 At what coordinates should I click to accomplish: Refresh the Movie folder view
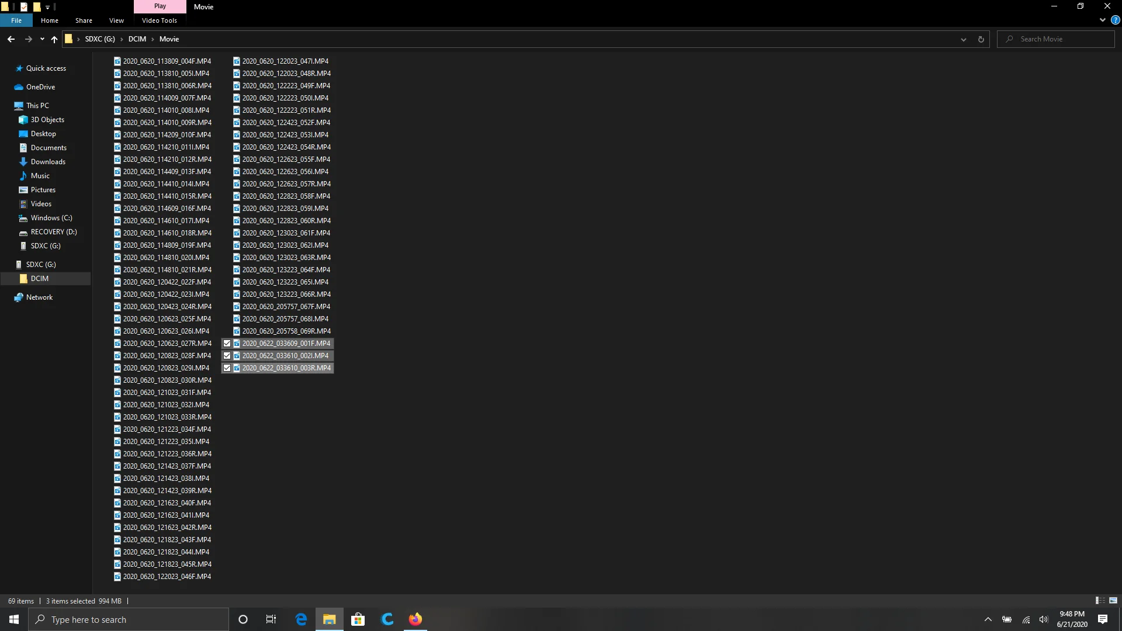point(981,39)
